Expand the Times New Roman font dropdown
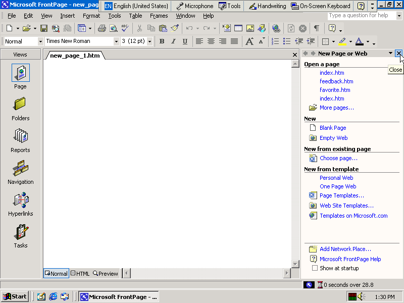 coord(116,41)
